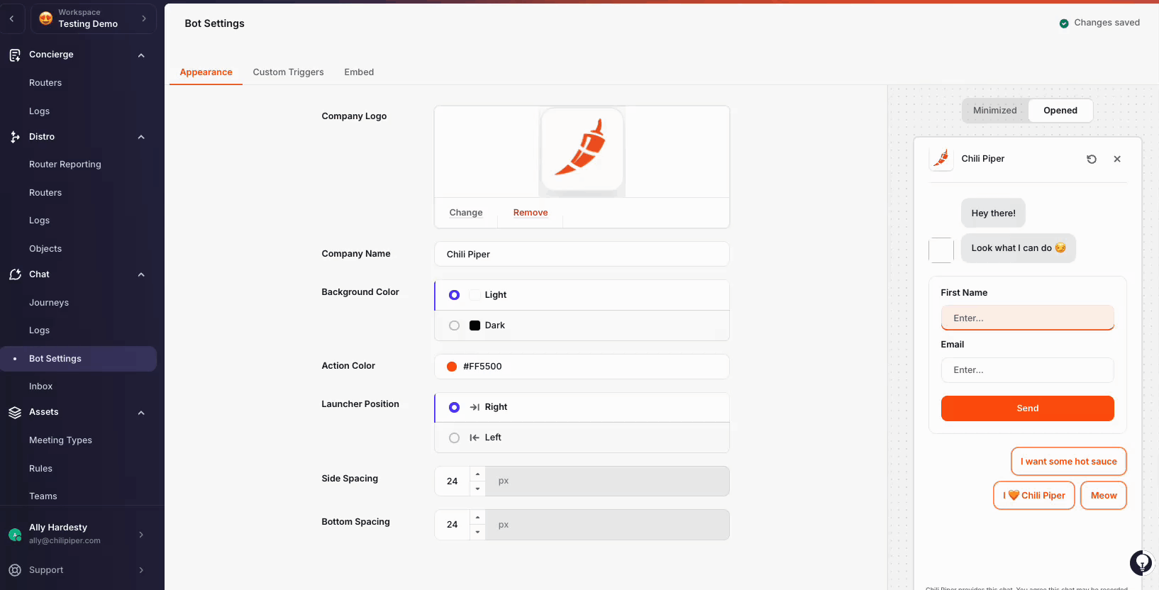Viewport: 1159px width, 590px height.
Task: Open Journeys under Chat
Action: [49, 303]
